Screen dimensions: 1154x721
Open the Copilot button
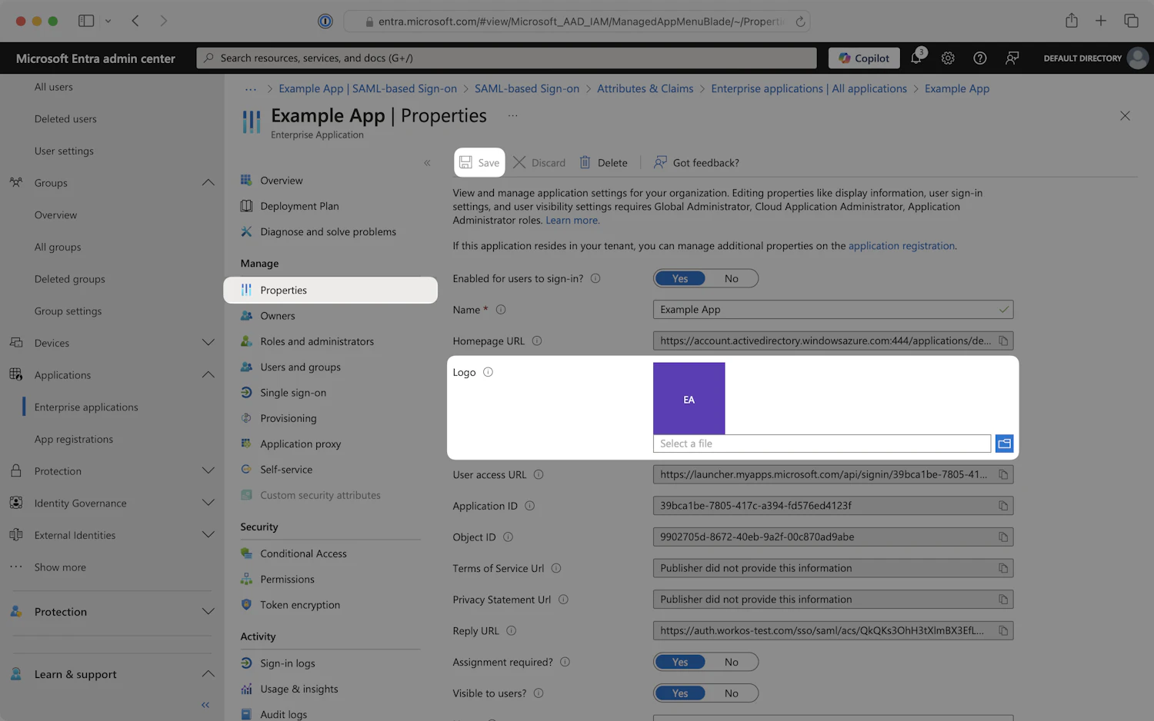point(864,58)
